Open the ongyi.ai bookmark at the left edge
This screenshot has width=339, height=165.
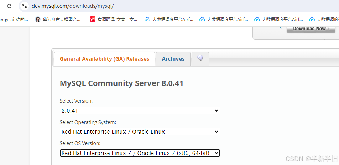pyautogui.click(x=14, y=20)
